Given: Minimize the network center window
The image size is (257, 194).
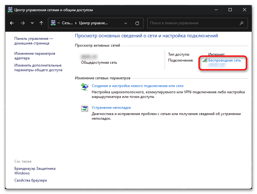Looking at the screenshot, I should [x=216, y=10].
